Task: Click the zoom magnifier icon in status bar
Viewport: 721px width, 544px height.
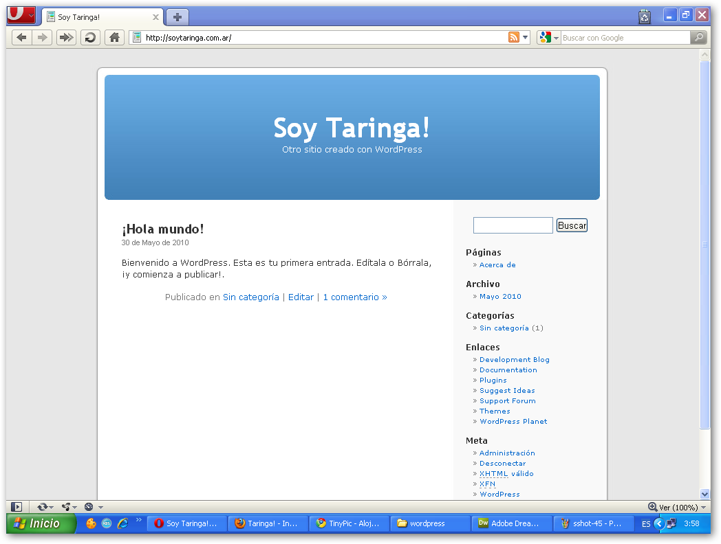Action: (x=652, y=507)
